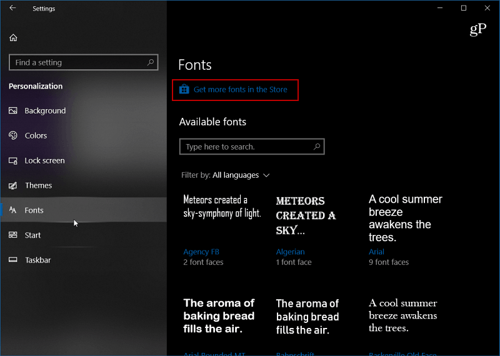Click Get more fonts in the Store
Viewport: 500px width, 356px height.
[240, 90]
